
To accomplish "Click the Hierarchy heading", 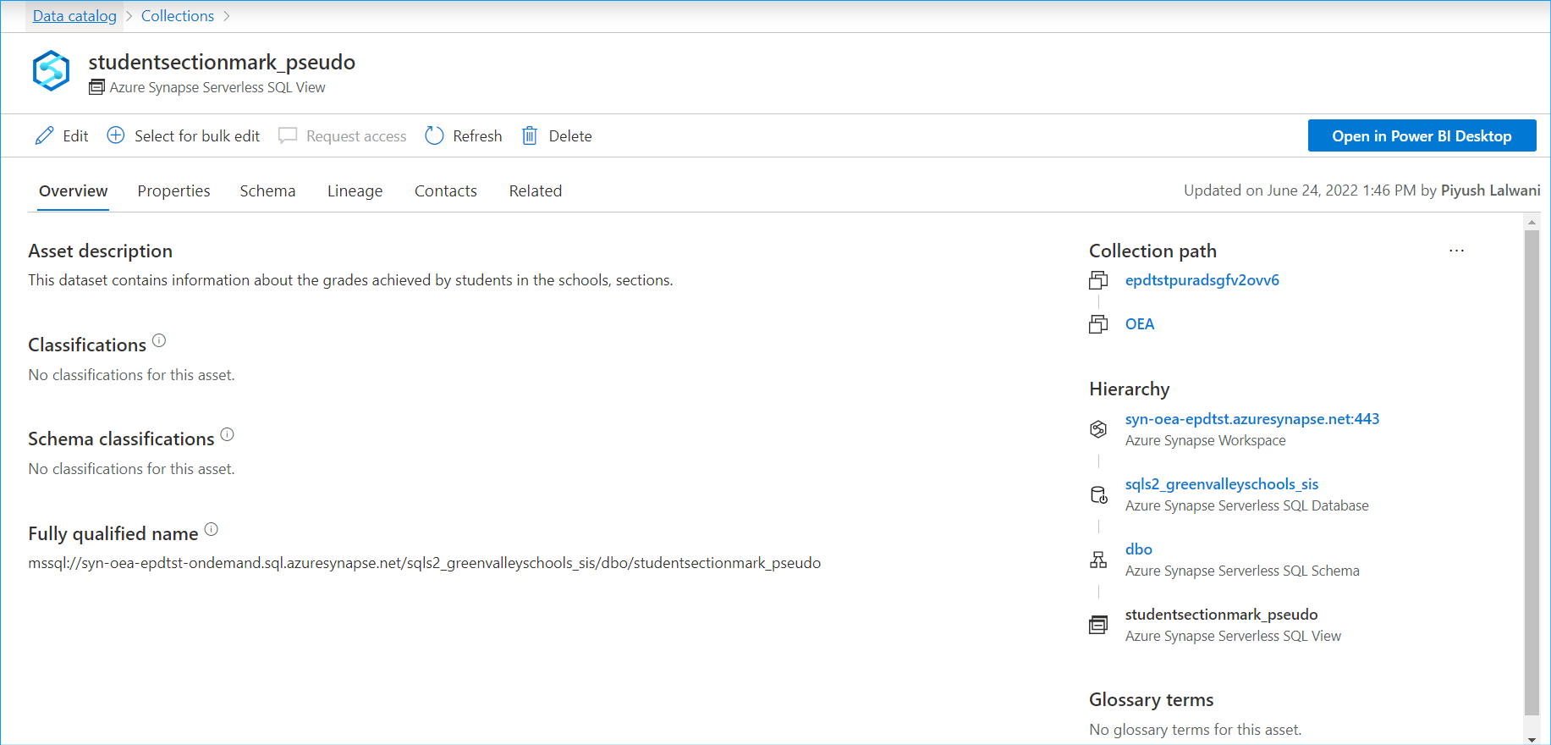I will [x=1130, y=389].
